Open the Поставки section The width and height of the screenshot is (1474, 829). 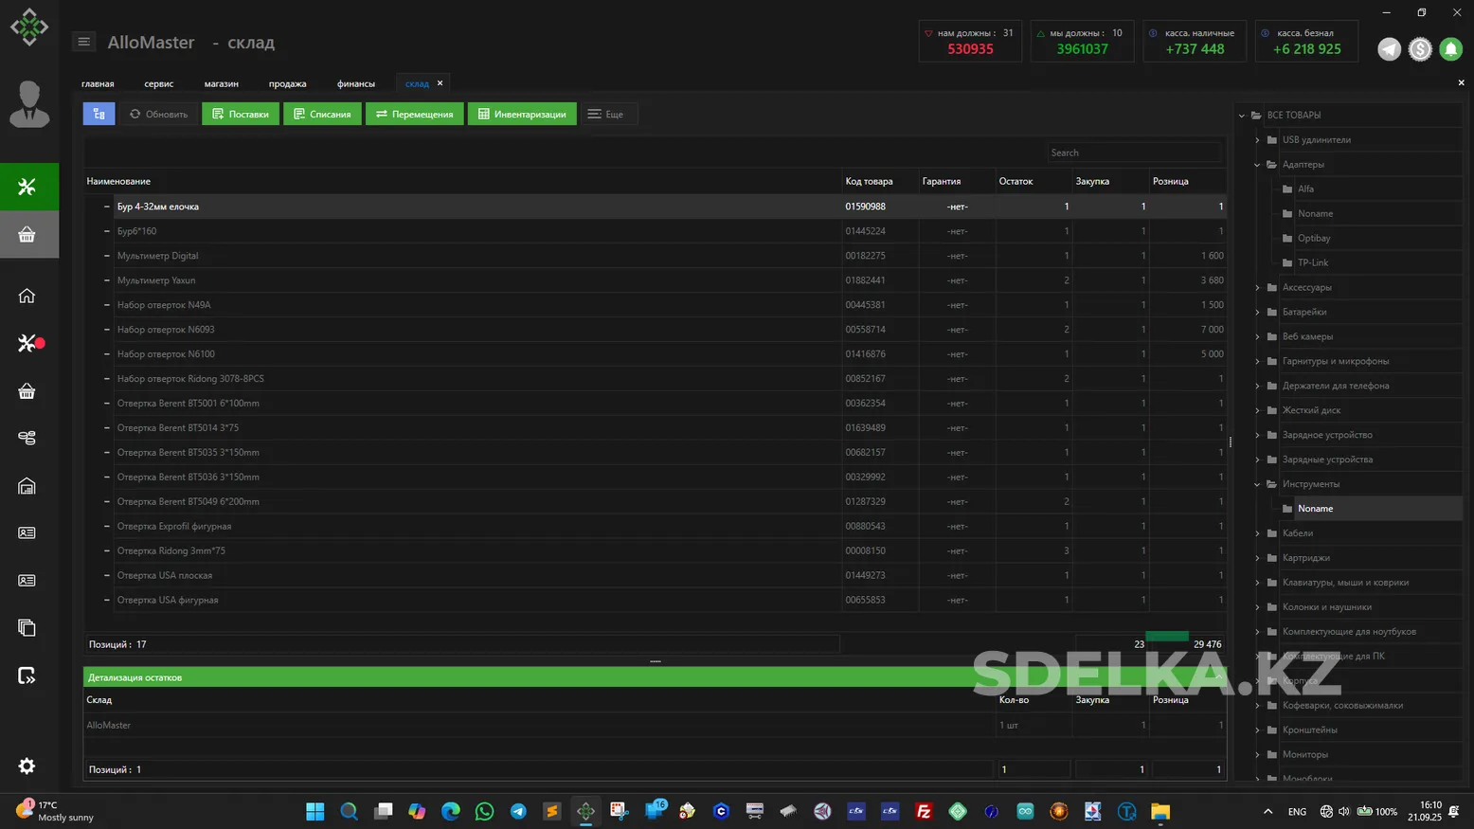(x=241, y=114)
